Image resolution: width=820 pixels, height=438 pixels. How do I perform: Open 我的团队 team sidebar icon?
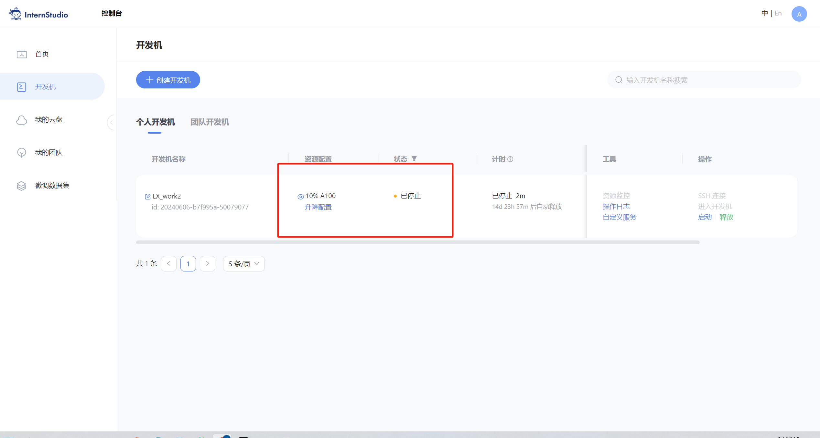coord(22,153)
